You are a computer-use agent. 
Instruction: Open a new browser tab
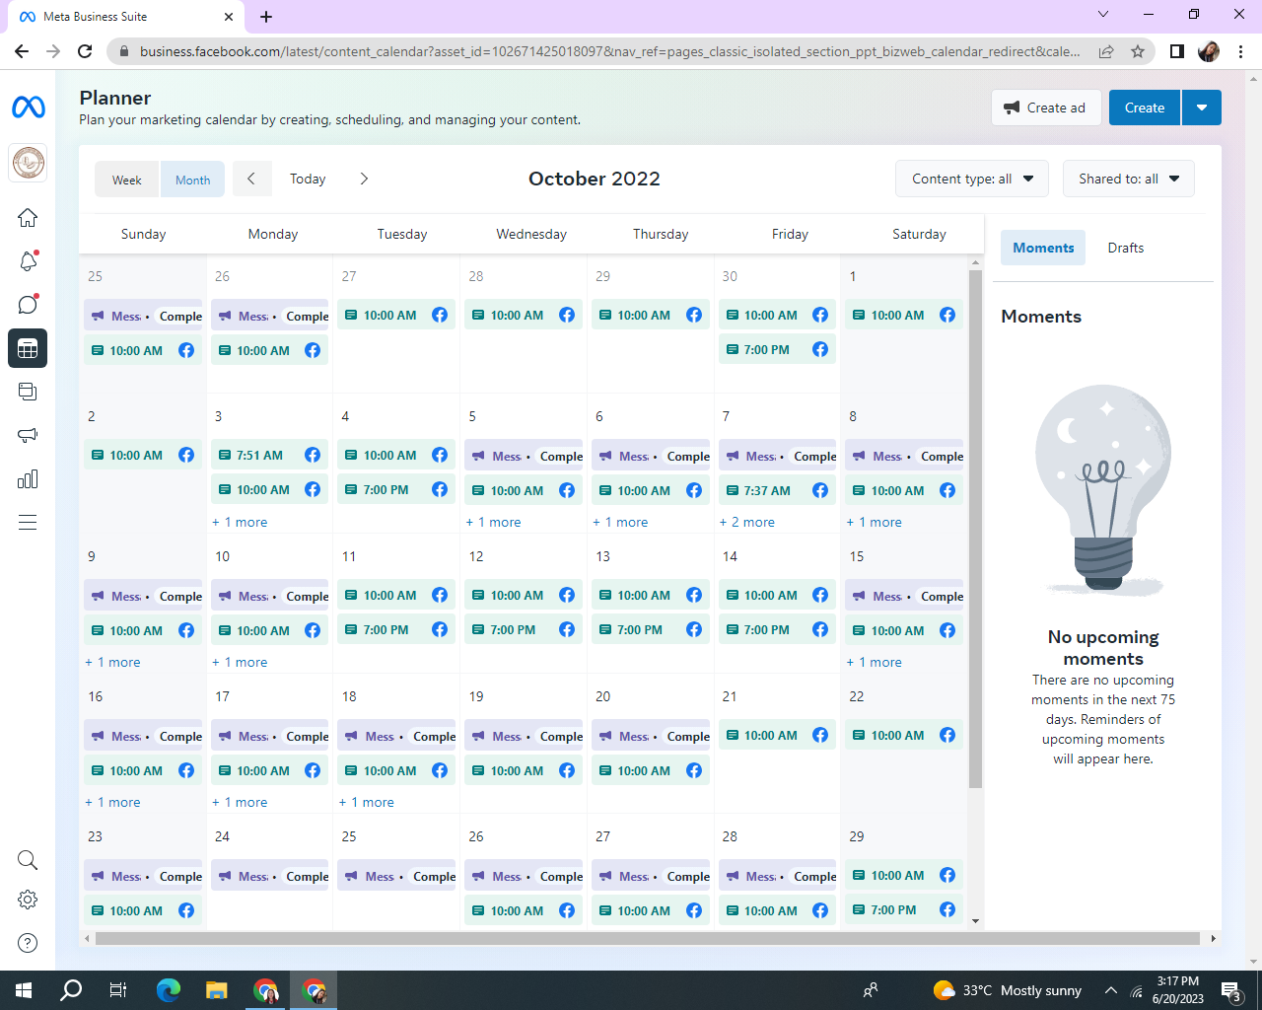click(266, 17)
